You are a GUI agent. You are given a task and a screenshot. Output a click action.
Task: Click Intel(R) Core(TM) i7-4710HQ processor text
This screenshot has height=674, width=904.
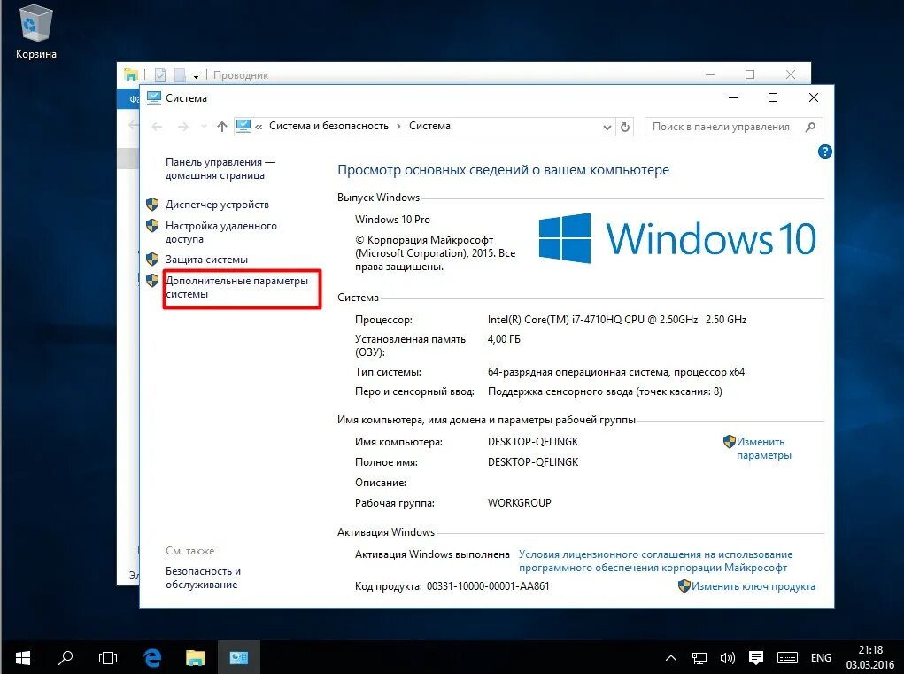click(617, 320)
